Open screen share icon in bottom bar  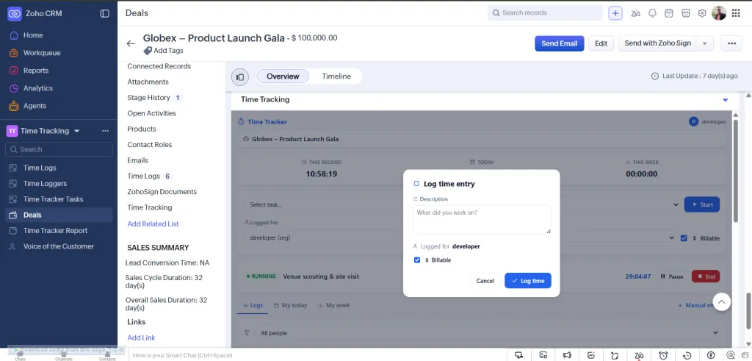[x=518, y=355]
